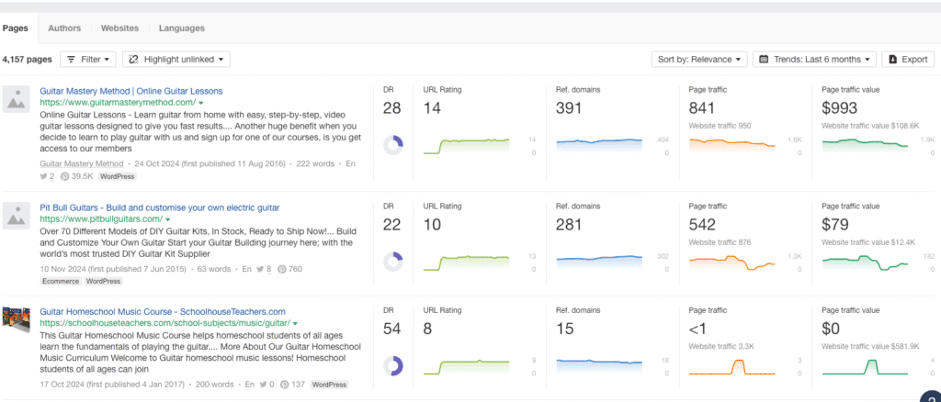Click the Pinterest icon showing 39.5K

[67, 176]
